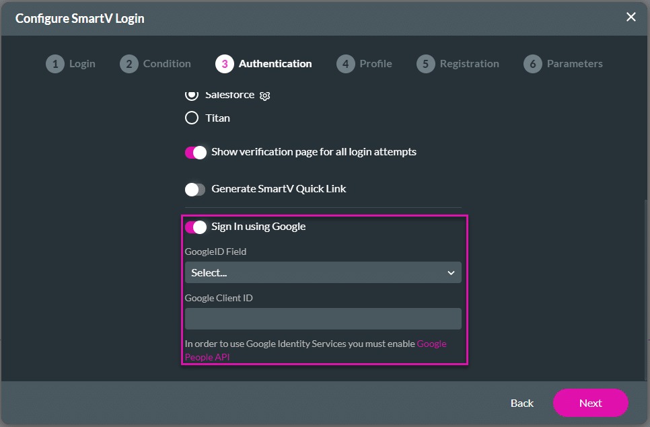Click step 2 Condition circle icon

click(x=129, y=63)
